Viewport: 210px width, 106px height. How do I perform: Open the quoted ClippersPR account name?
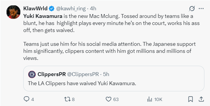52,74
